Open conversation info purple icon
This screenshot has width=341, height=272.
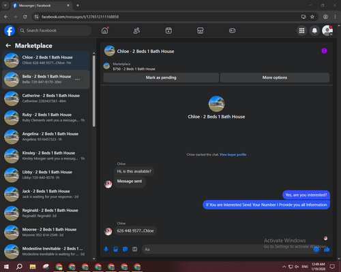(x=324, y=51)
